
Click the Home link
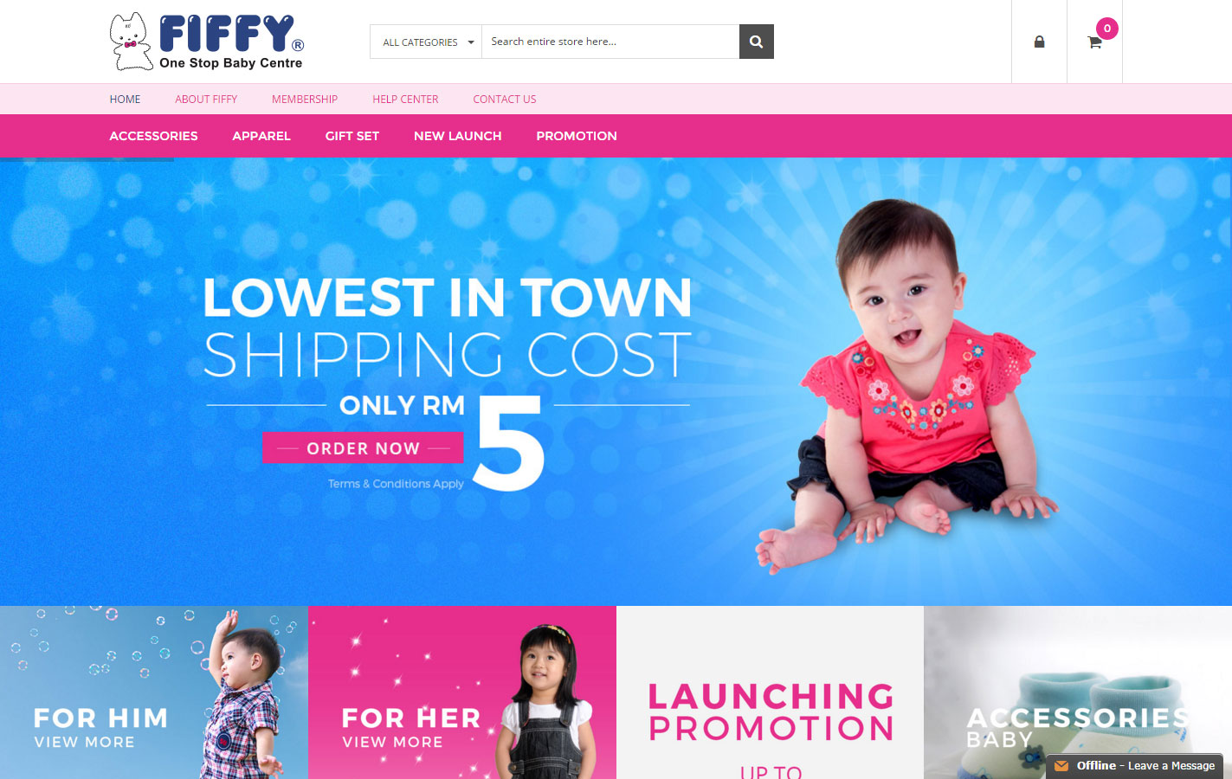coord(125,100)
